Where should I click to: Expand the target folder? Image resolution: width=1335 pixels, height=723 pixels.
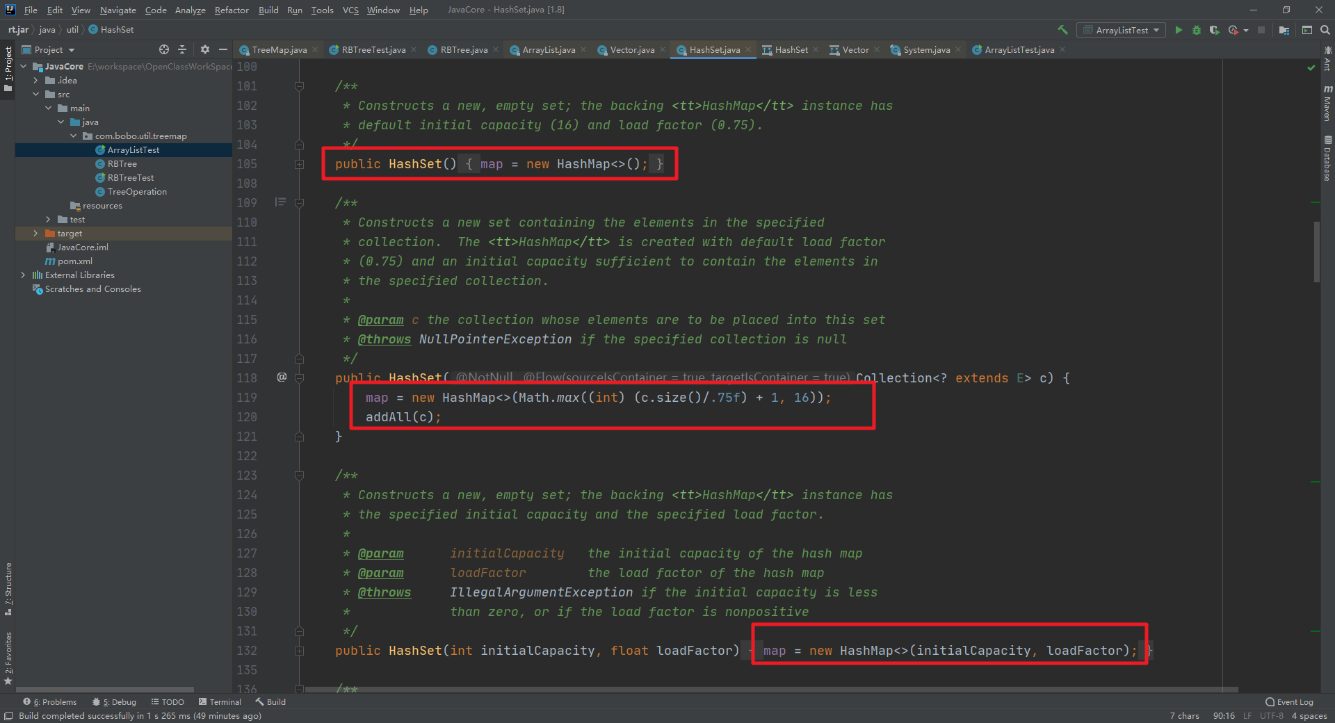pyautogui.click(x=36, y=233)
